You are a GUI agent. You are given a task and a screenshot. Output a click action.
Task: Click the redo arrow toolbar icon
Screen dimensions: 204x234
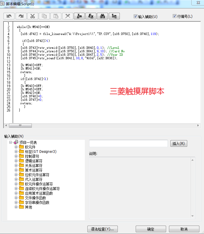pos(21,16)
